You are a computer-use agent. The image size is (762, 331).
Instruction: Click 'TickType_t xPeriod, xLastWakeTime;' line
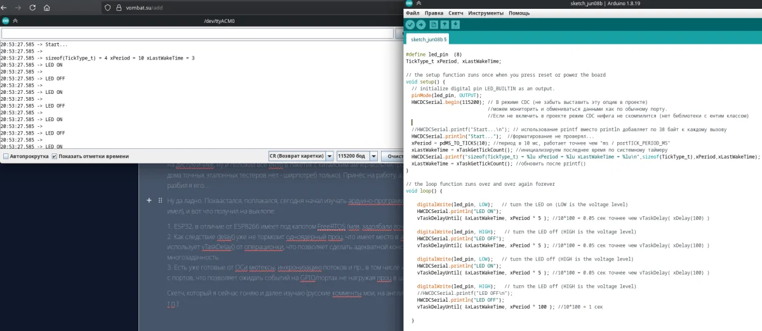tap(453, 62)
